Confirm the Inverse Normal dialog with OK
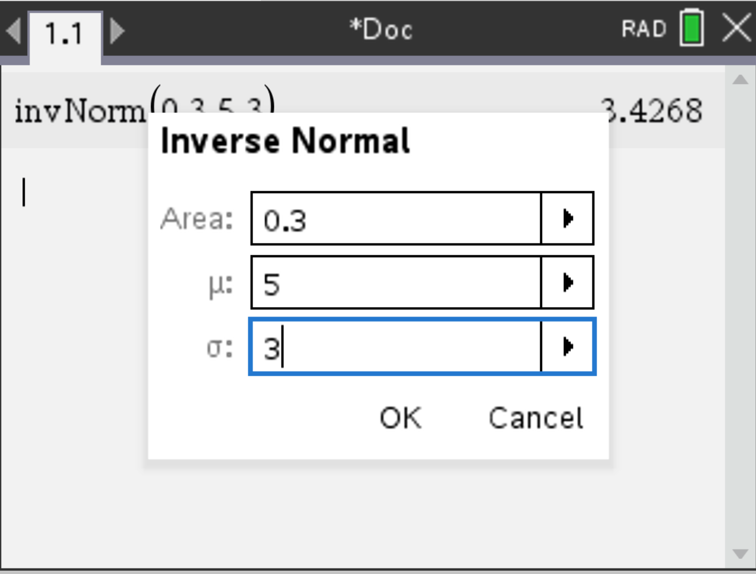The image size is (756, 574). [401, 418]
